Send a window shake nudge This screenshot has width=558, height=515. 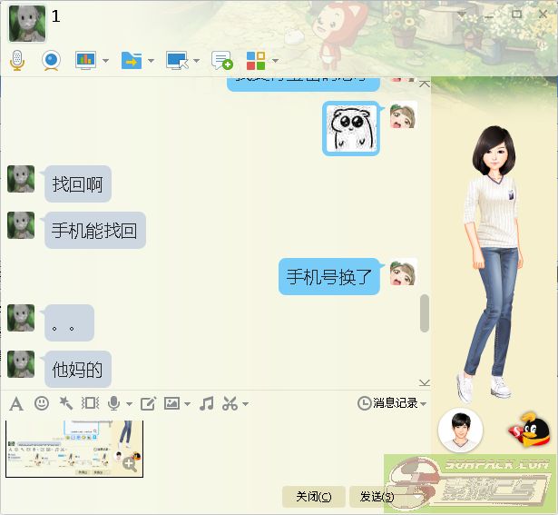coord(90,403)
